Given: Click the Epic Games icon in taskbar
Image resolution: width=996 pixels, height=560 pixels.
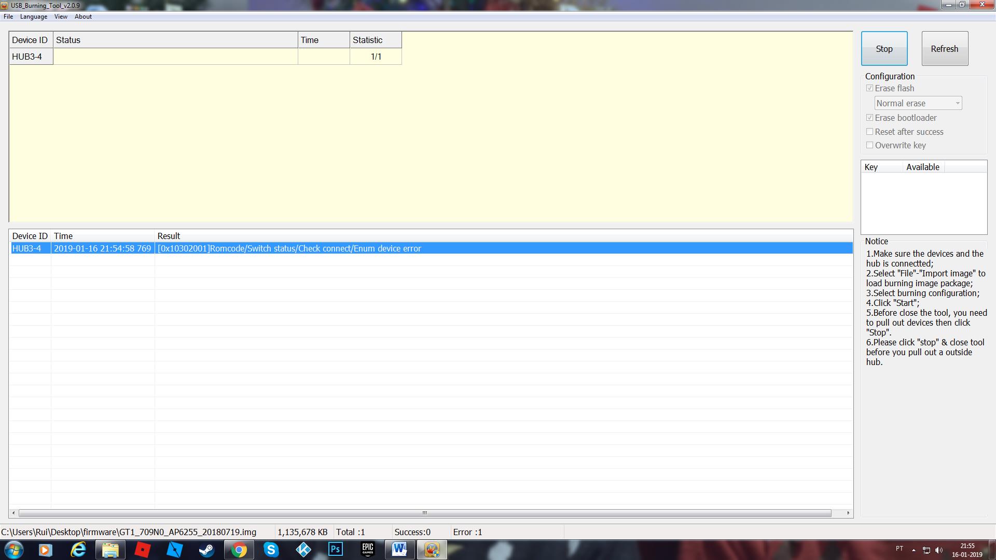Looking at the screenshot, I should pyautogui.click(x=368, y=549).
